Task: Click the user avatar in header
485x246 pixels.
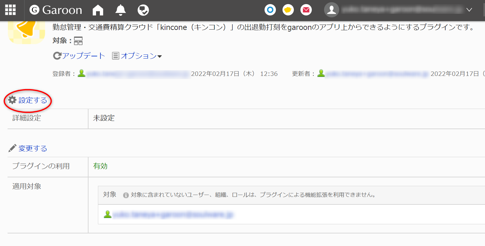Action: pyautogui.click(x=331, y=10)
